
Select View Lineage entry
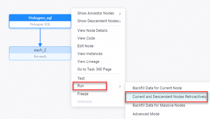[88, 62]
